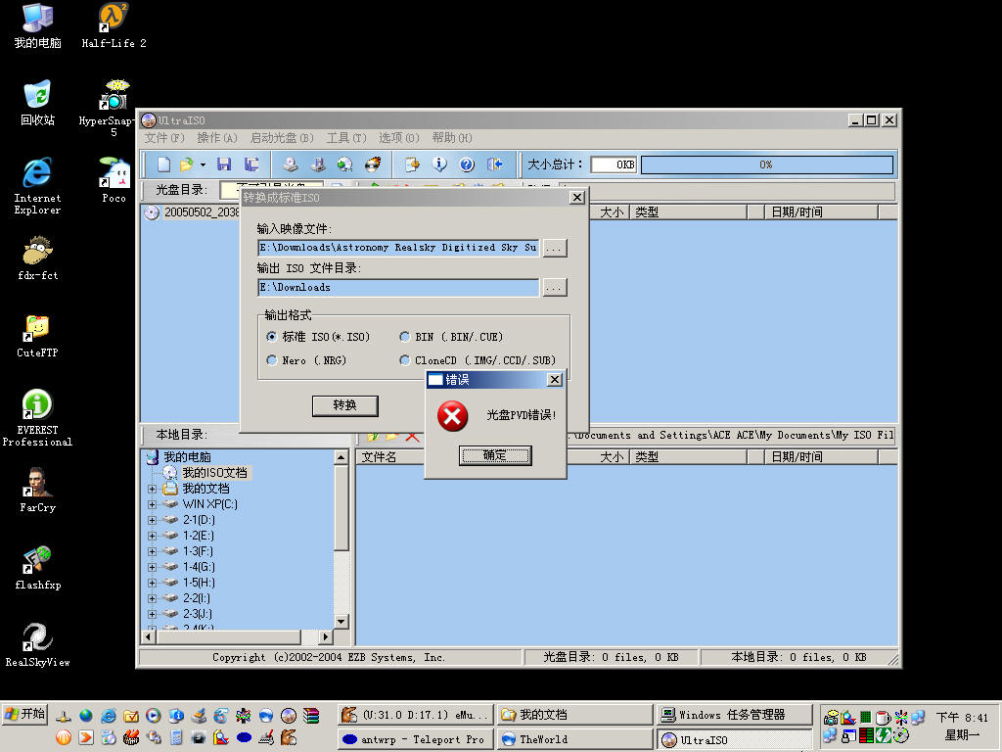Click the 开始 Start button
Image resolution: width=1002 pixels, height=752 pixels.
(24, 714)
